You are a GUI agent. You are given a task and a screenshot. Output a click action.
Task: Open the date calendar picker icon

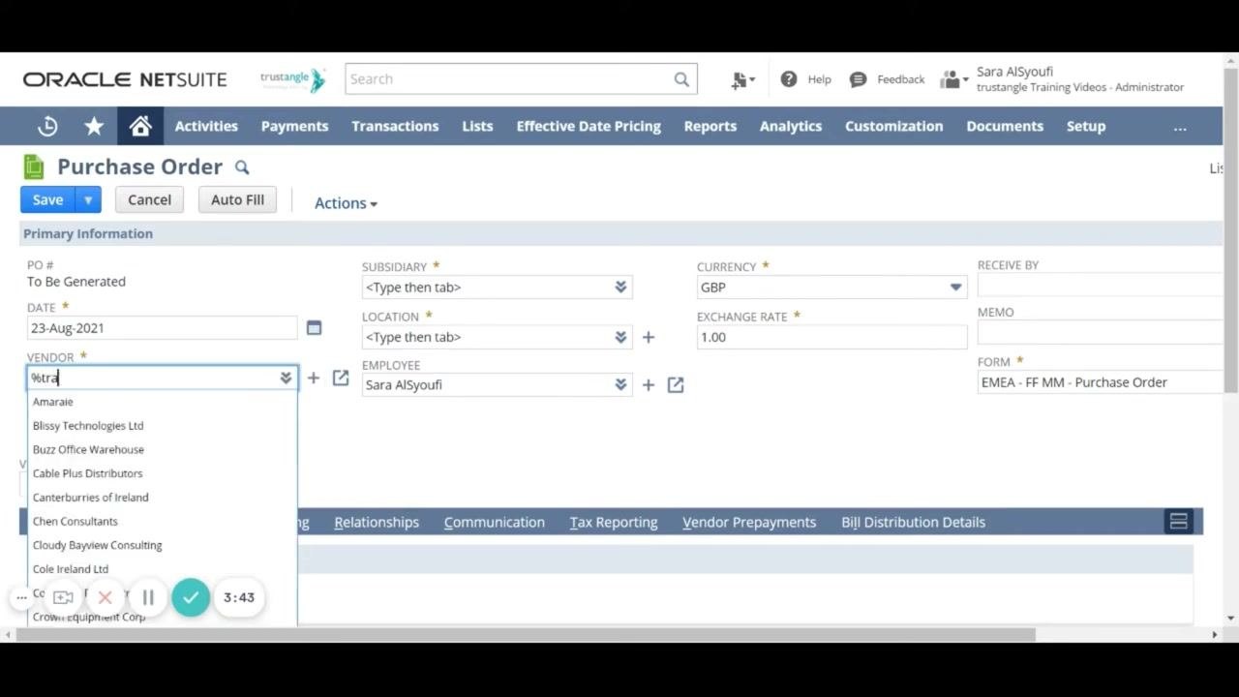(314, 328)
